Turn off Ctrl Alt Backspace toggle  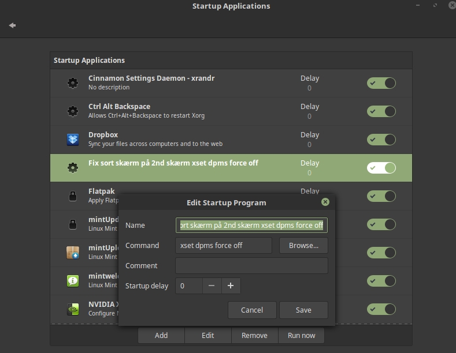pyautogui.click(x=381, y=111)
